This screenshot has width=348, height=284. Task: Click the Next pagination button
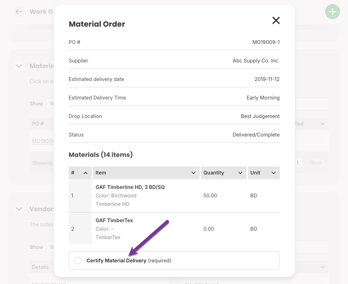[x=315, y=163]
